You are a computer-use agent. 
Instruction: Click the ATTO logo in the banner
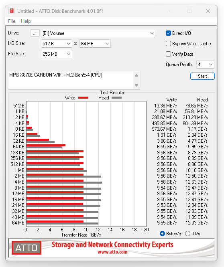(26, 248)
